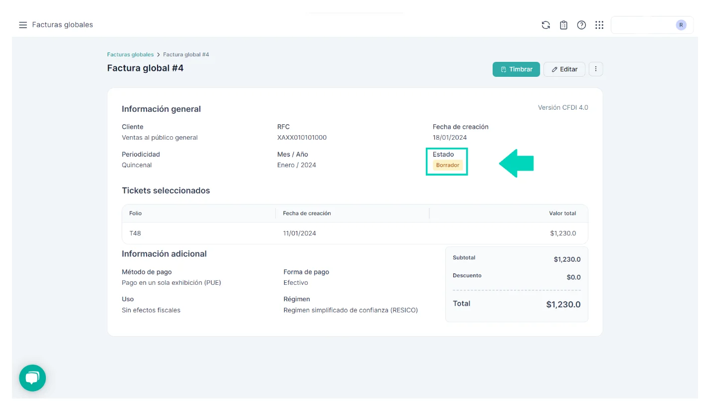The image size is (710, 410).
Task: Click the Valor total column header
Action: point(562,213)
